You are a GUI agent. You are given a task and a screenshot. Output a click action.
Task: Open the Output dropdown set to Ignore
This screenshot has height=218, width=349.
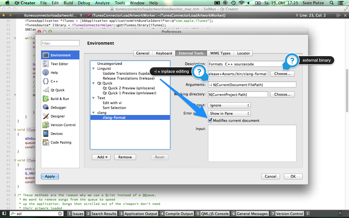229,105
